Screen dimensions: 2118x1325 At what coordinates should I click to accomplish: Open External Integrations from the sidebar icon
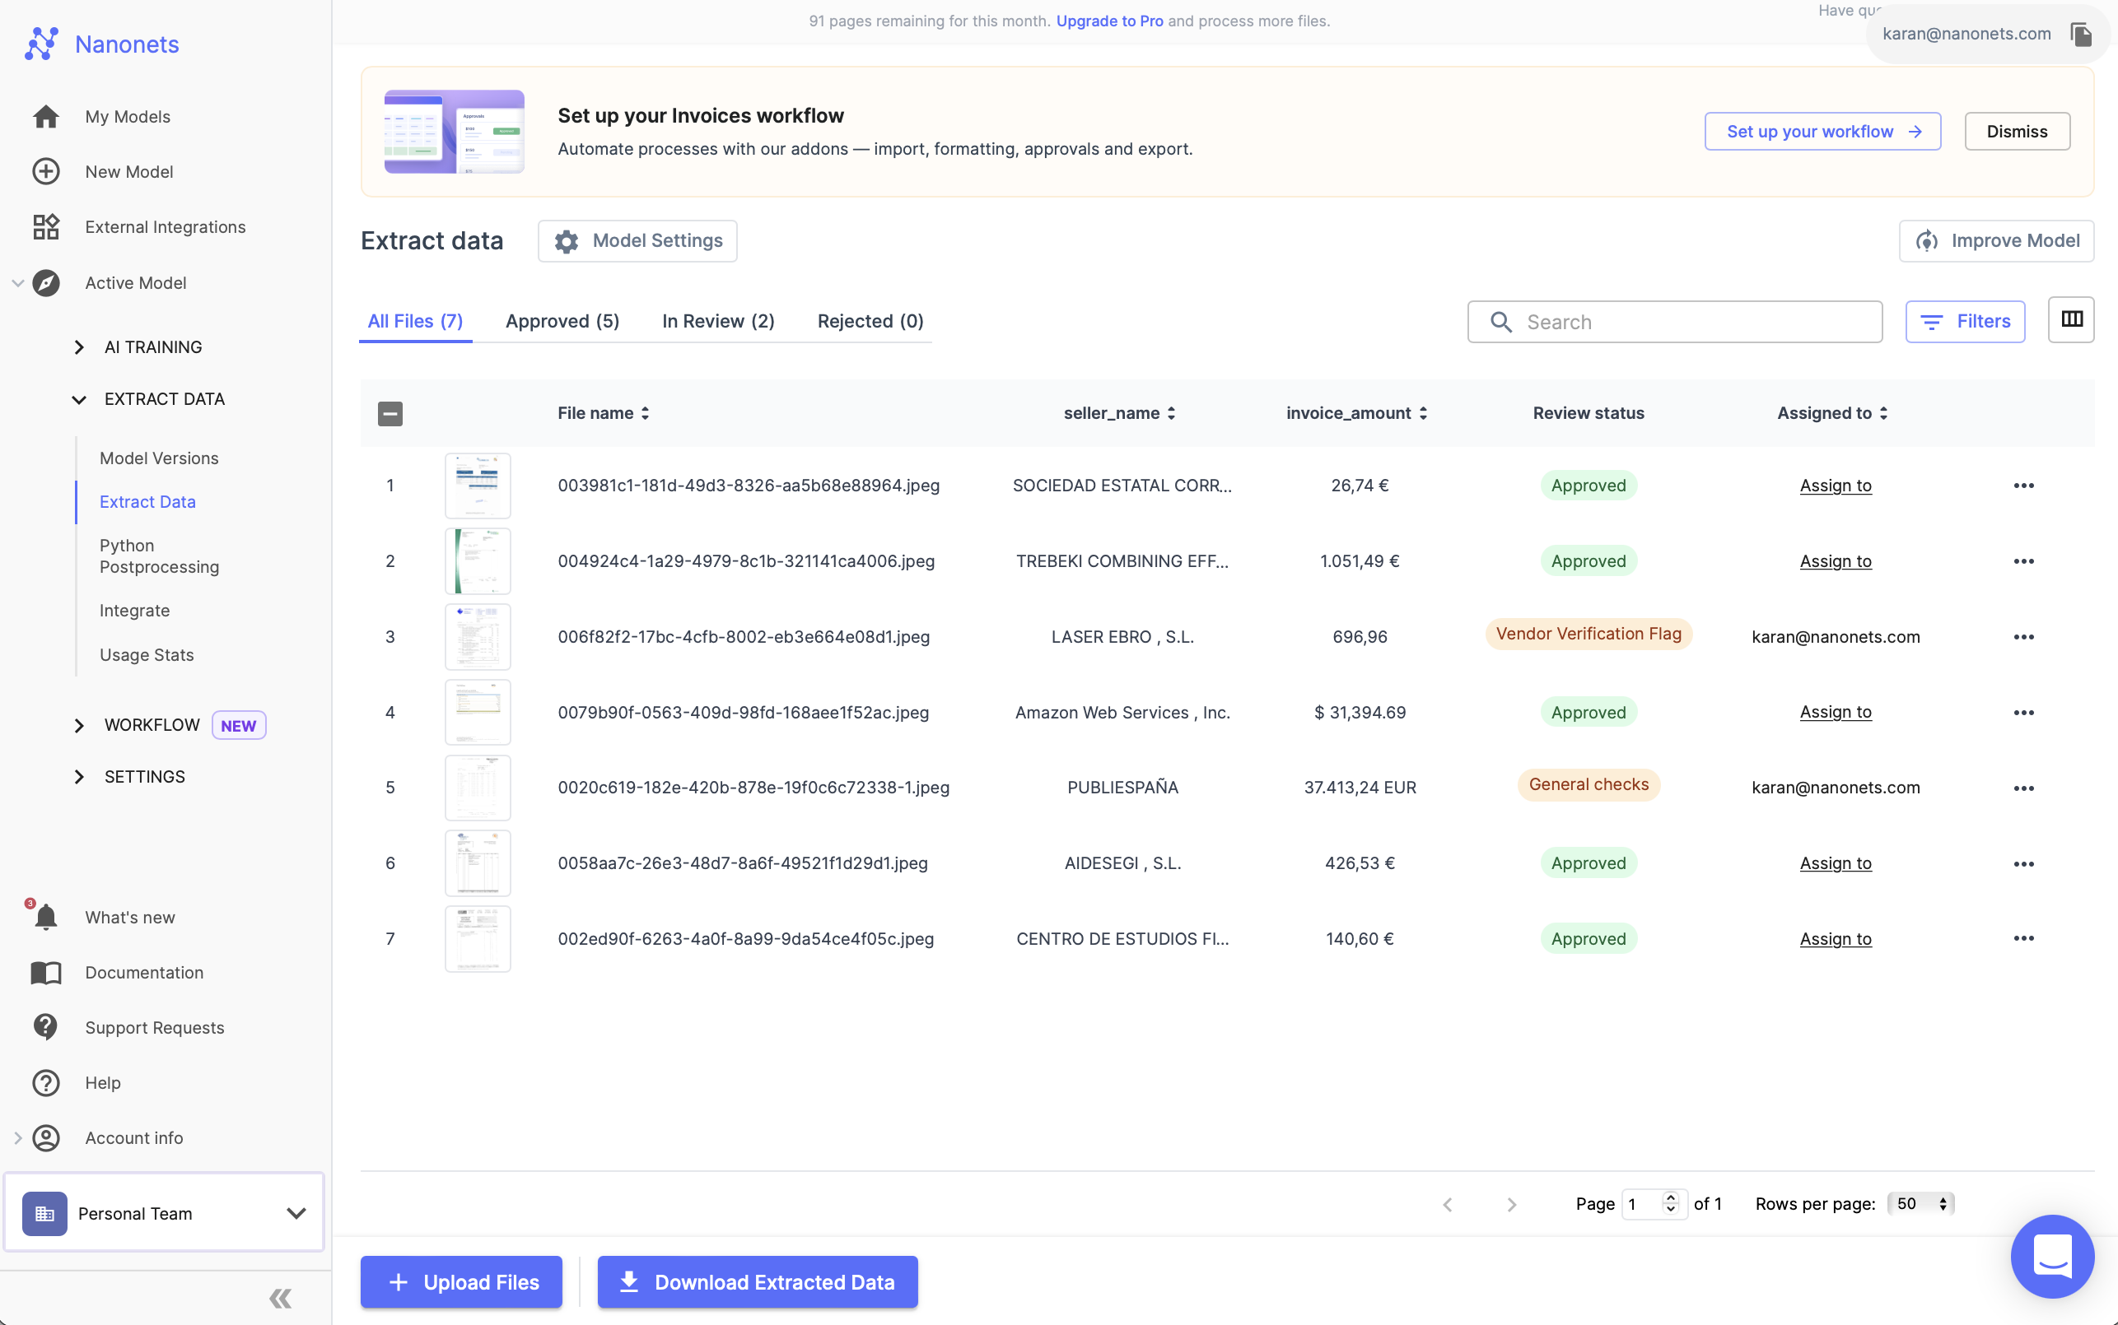(44, 226)
